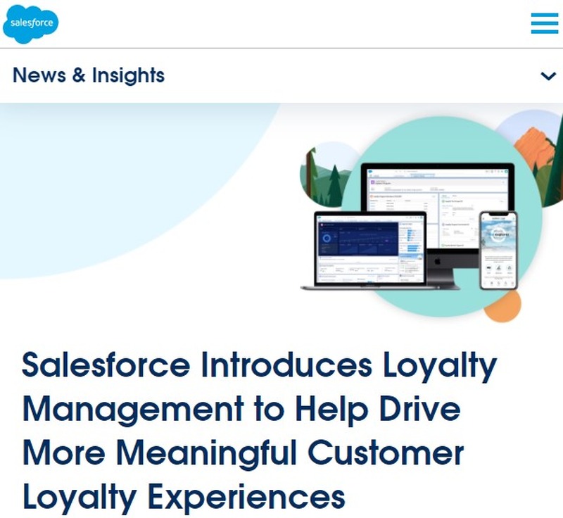Tap the smartphone mockup in hero image

coord(499,251)
